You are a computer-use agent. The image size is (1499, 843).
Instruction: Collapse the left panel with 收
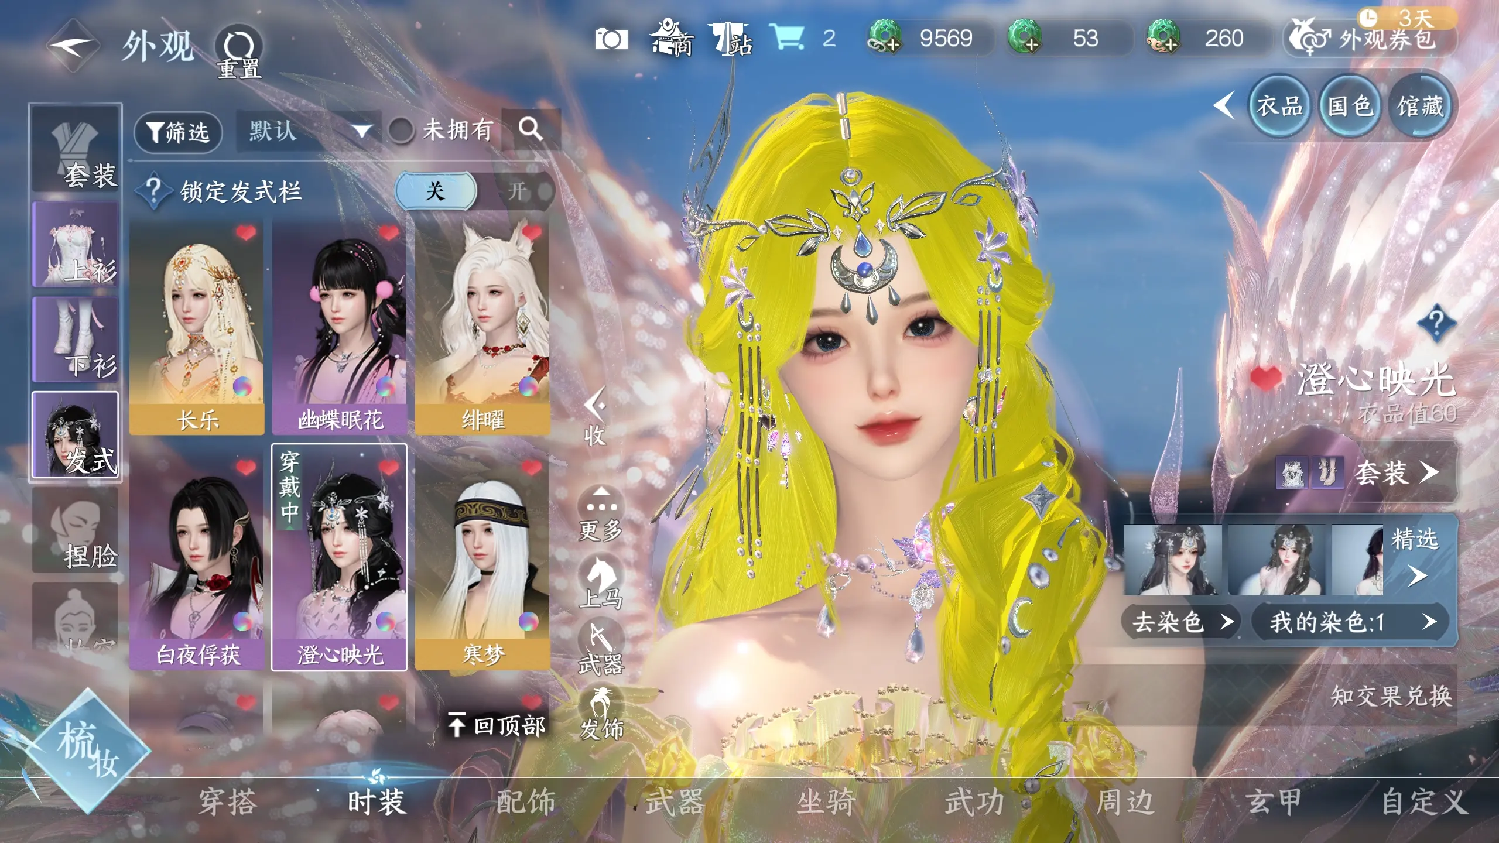[595, 417]
